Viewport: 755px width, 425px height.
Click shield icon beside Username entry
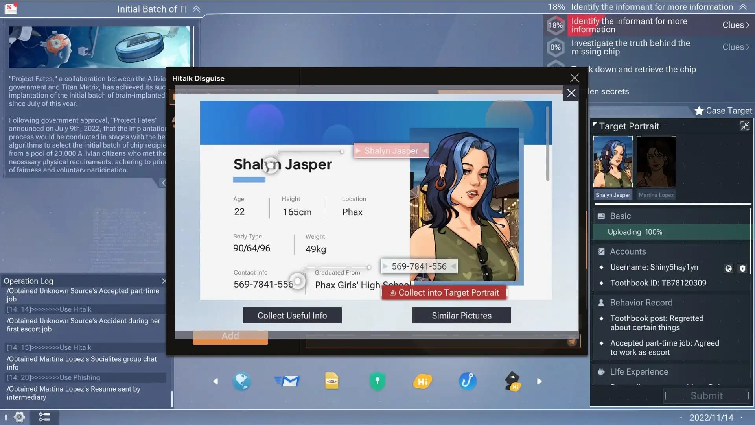pos(742,268)
